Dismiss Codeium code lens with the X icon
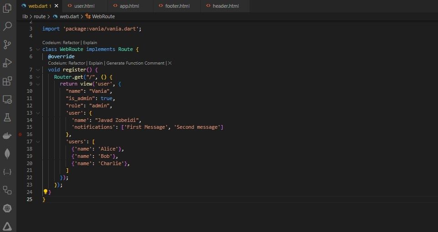 coord(169,63)
